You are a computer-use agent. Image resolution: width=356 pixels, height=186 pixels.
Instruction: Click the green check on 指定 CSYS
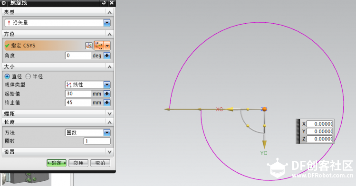click(x=7, y=46)
